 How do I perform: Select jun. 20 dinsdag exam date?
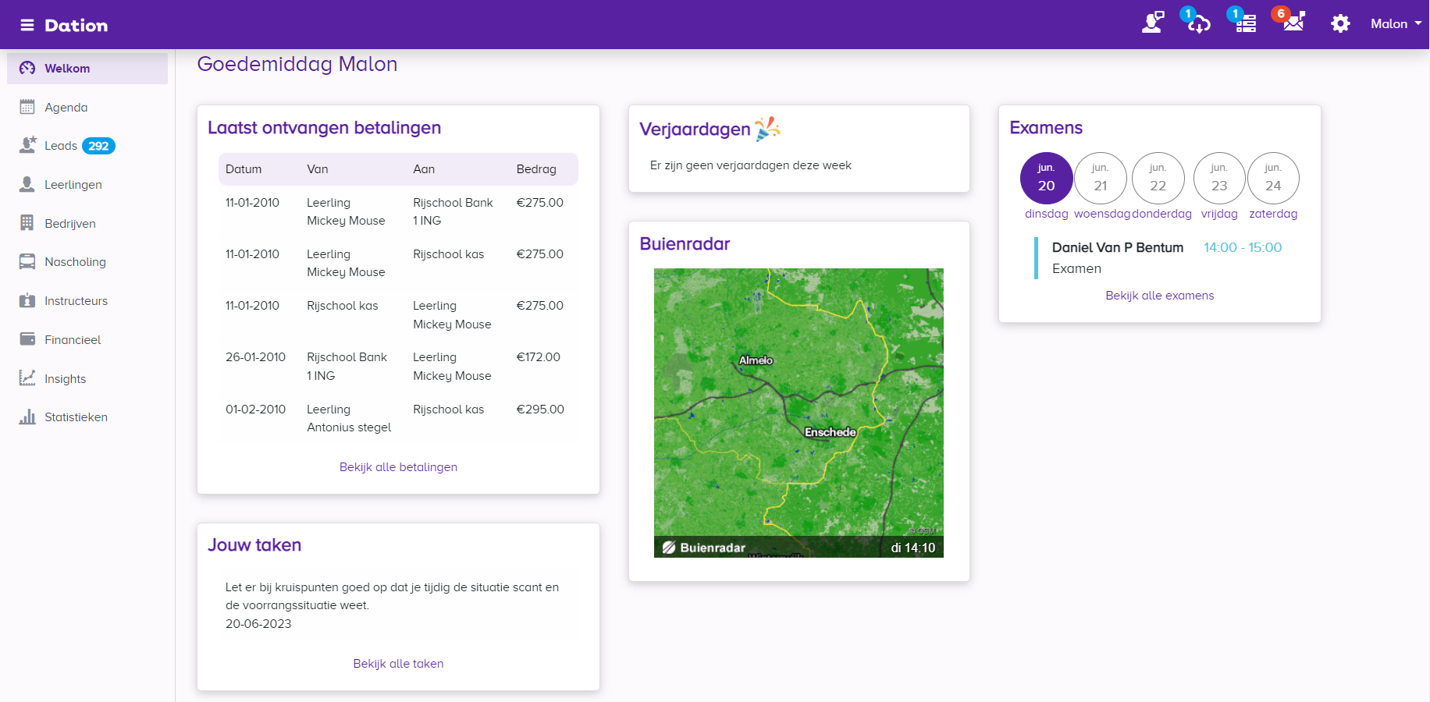(1046, 179)
